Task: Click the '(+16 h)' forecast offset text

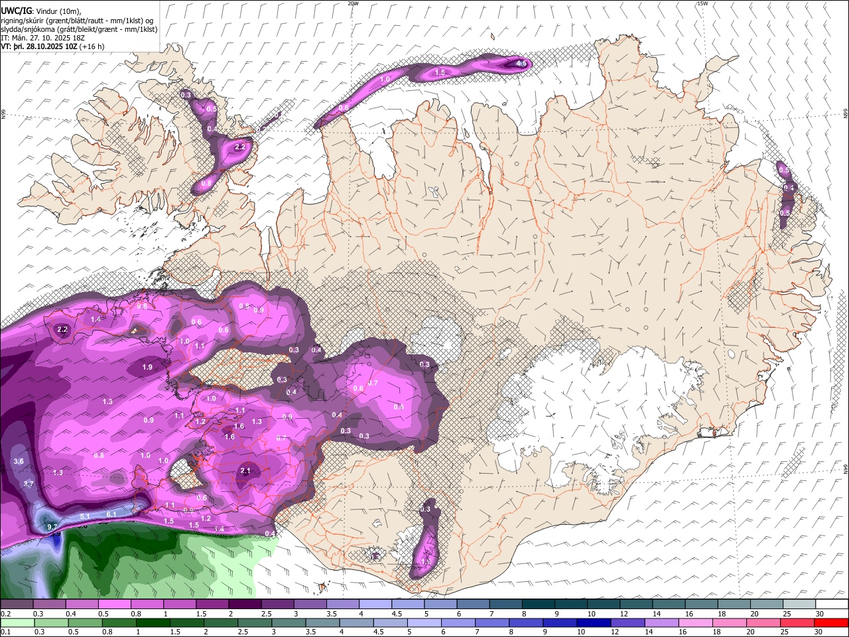Action: [92, 46]
